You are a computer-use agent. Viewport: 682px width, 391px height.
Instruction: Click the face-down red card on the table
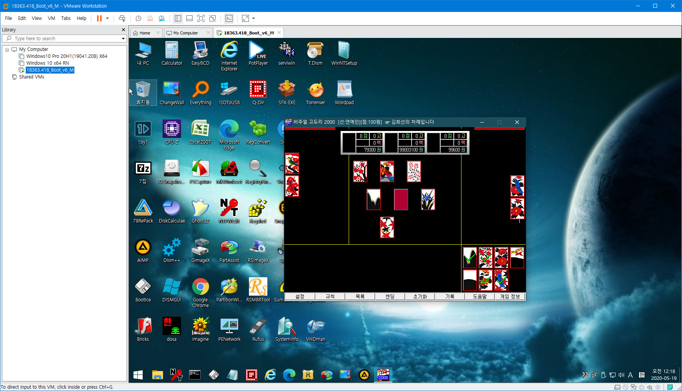[401, 200]
